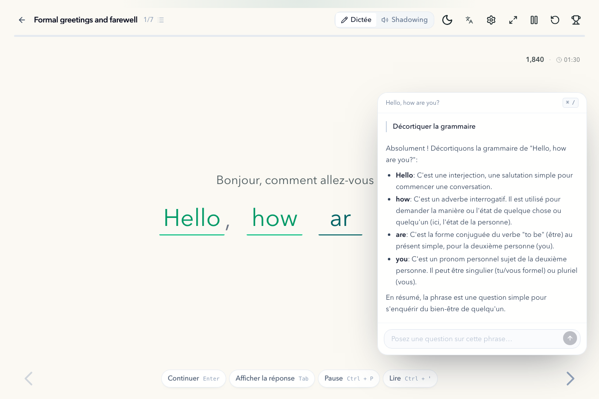Click the lesson progress bar under the header
599x399 pixels.
tap(299, 36)
